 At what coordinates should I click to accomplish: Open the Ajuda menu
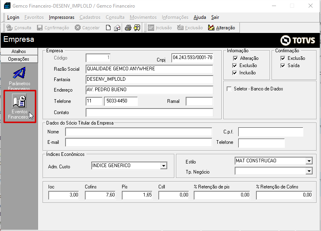[200, 17]
